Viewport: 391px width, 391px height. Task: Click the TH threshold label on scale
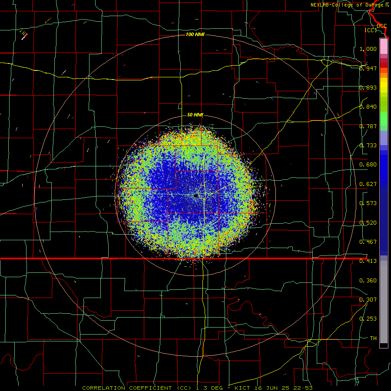coord(373,338)
